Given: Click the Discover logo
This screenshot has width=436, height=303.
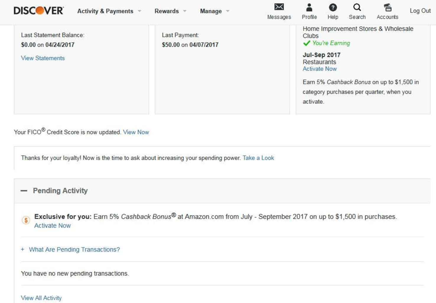Looking at the screenshot, I should click(x=39, y=11).
